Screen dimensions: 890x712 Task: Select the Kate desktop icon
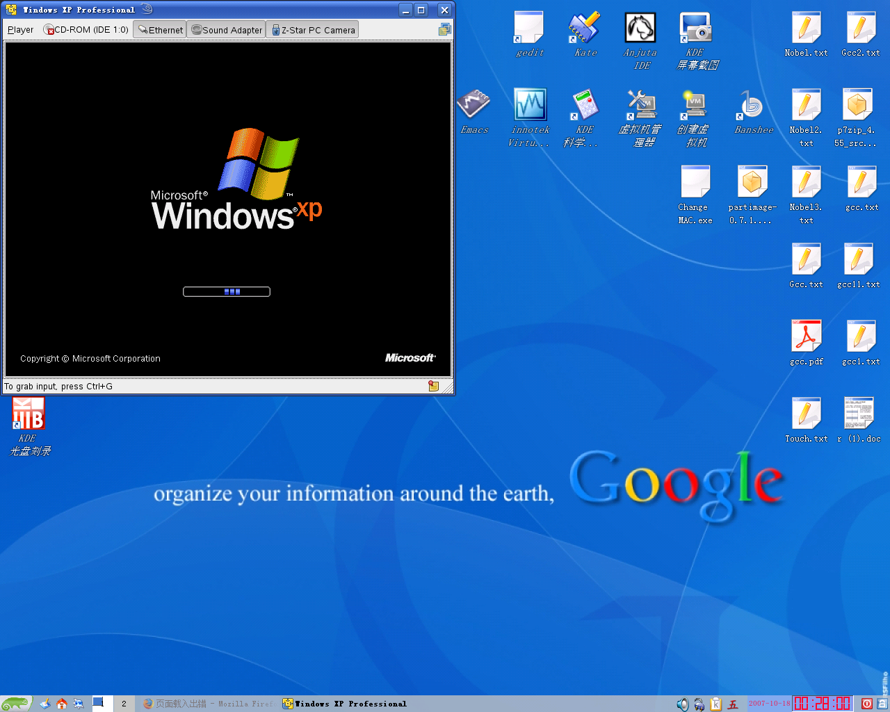[x=585, y=35]
